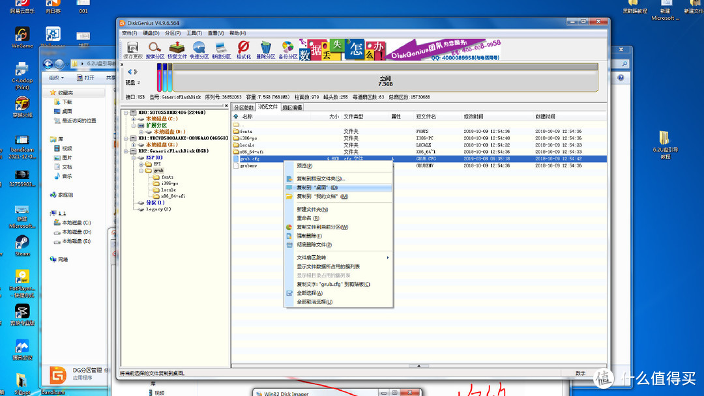Image resolution: width=704 pixels, height=396 pixels.
Task: Expand the EFI folder in the tree
Action: pyautogui.click(x=141, y=164)
